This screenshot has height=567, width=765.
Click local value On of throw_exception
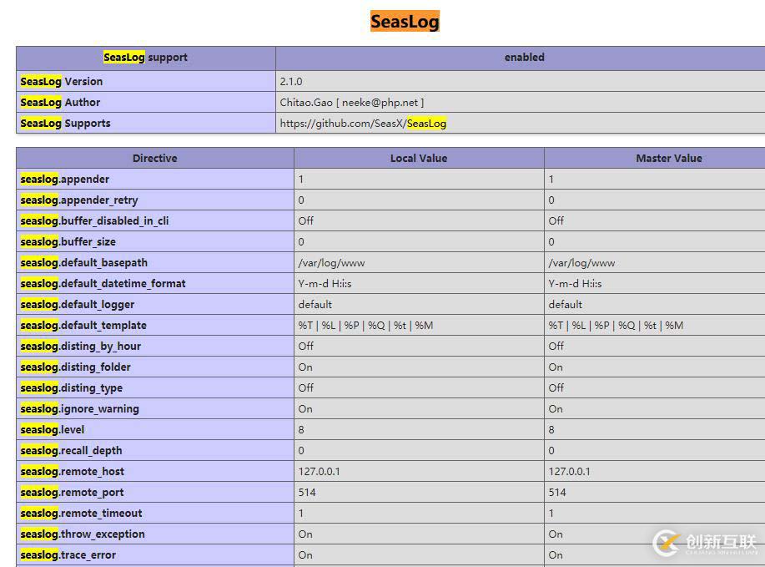click(305, 534)
